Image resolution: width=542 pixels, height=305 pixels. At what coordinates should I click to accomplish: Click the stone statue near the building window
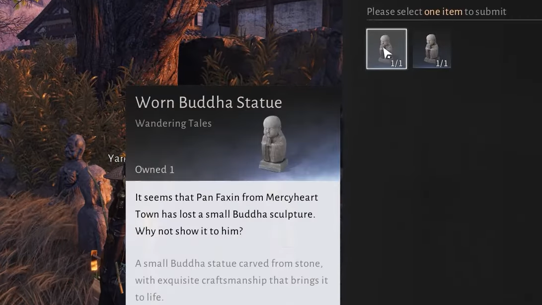click(211, 19)
